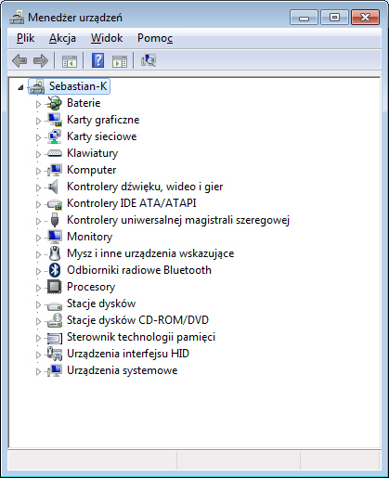The image size is (389, 478).
Task: Click the action pane toolbar icon
Action: tap(120, 61)
